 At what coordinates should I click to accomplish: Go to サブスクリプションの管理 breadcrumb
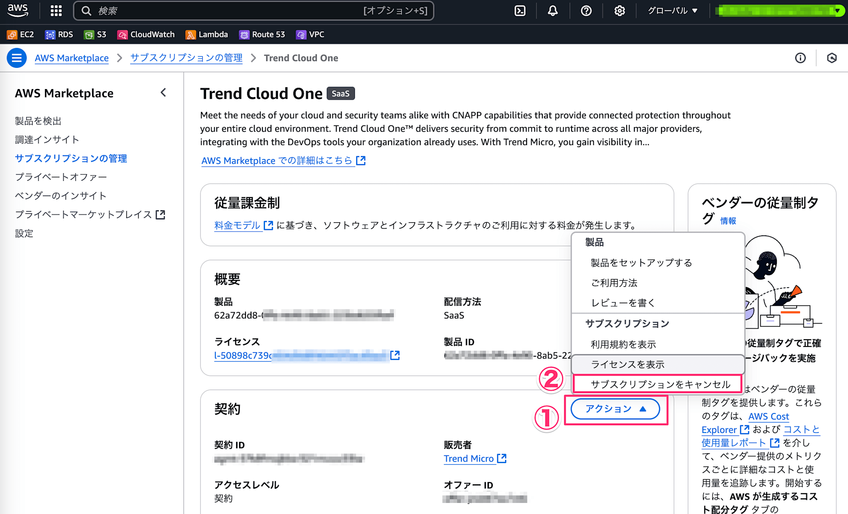186,58
